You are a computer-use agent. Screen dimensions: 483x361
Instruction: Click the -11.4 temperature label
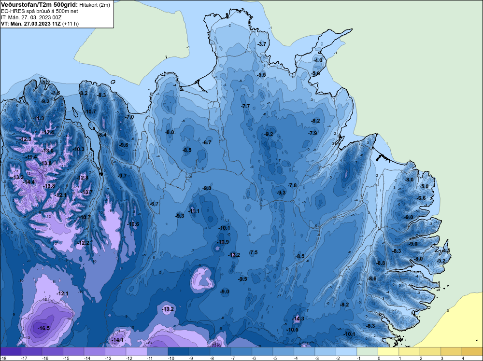(31, 157)
